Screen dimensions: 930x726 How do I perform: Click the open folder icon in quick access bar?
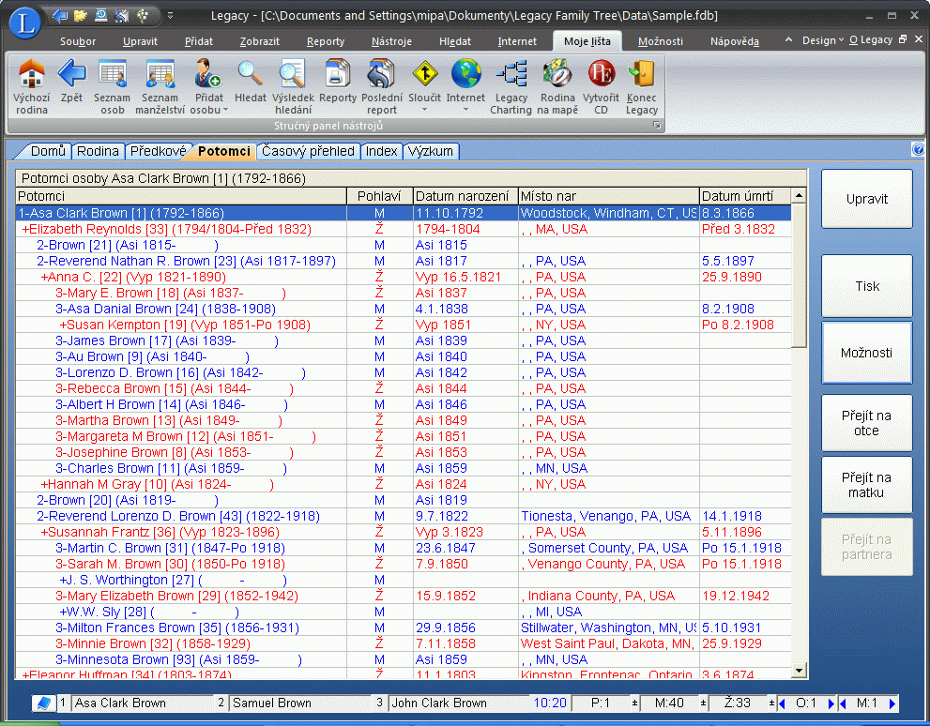80,15
